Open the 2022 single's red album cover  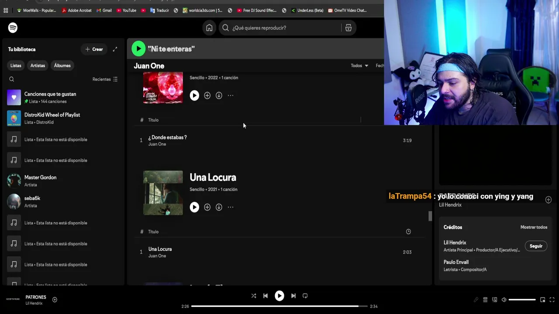pos(163,88)
